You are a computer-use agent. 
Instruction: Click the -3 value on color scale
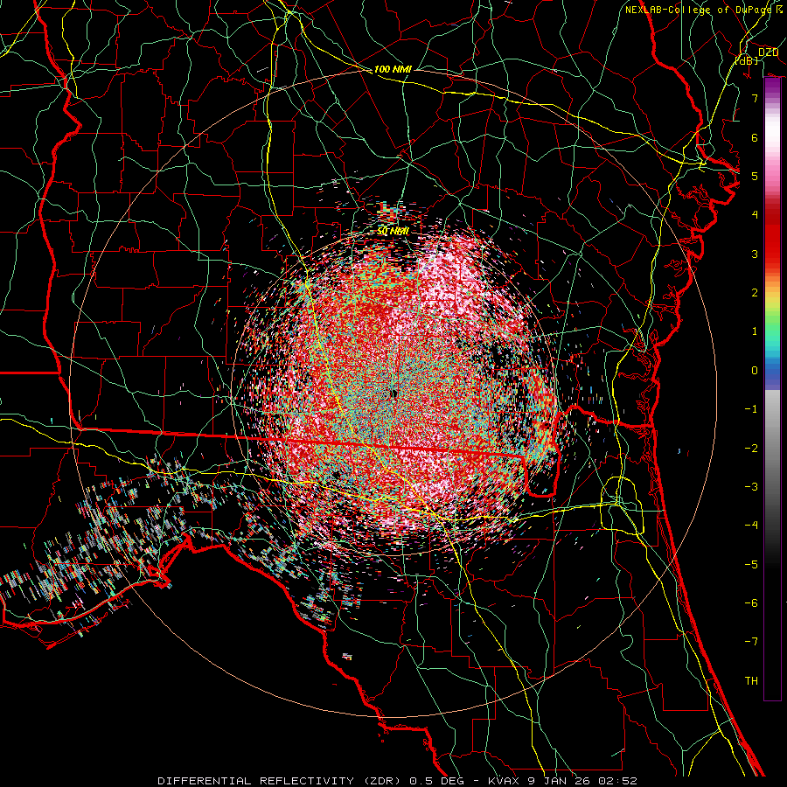pyautogui.click(x=751, y=487)
